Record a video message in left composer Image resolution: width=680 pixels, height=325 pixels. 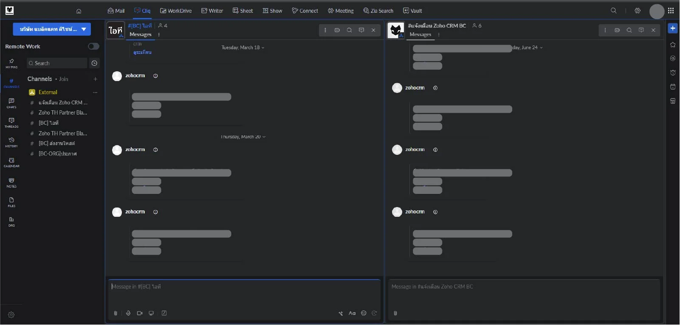(x=140, y=313)
